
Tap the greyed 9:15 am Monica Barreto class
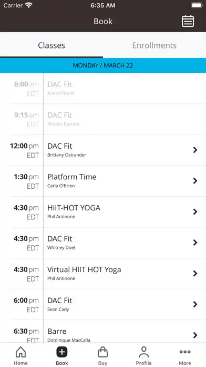pyautogui.click(x=108, y=119)
